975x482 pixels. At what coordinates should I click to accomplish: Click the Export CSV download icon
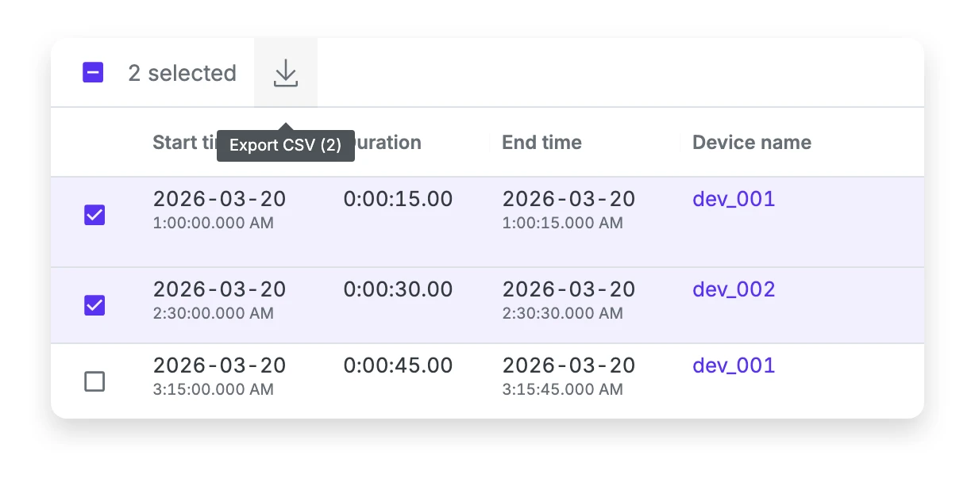(286, 73)
